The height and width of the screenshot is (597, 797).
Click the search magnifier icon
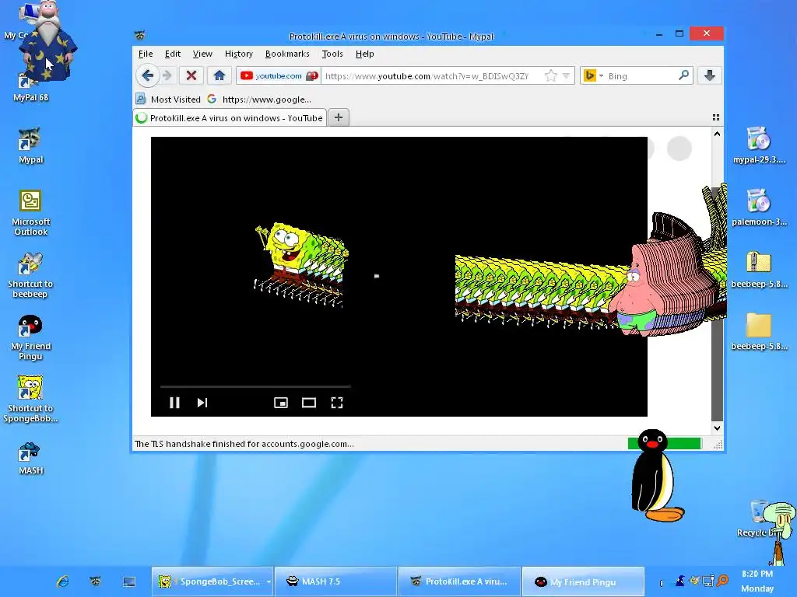pyautogui.click(x=683, y=75)
